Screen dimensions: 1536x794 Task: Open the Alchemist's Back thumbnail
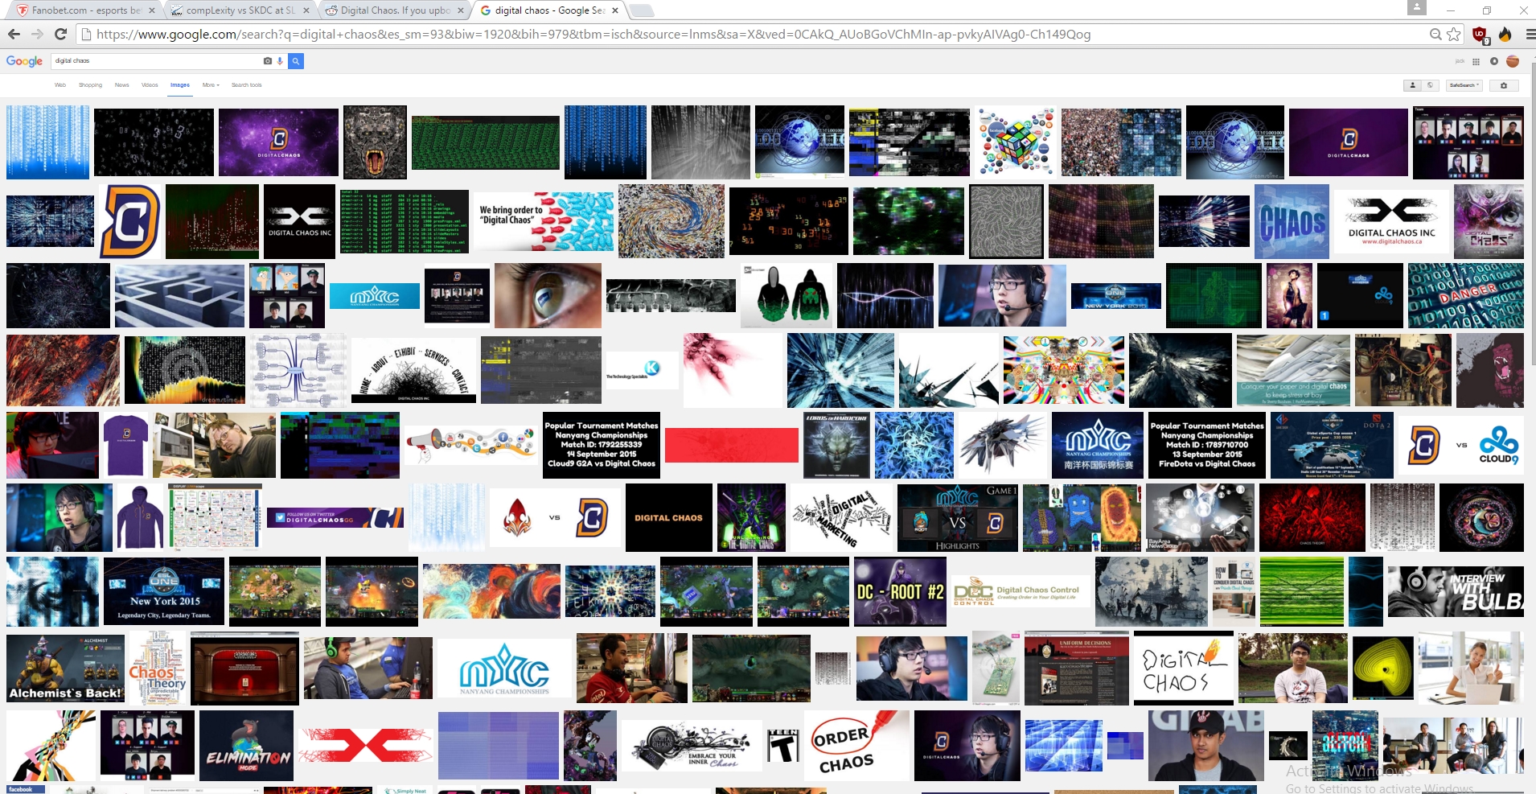[x=65, y=669]
